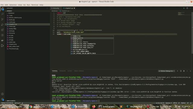Expand the NPM SCRIPTS section
Screen dimensions: 193x109
point(11,101)
